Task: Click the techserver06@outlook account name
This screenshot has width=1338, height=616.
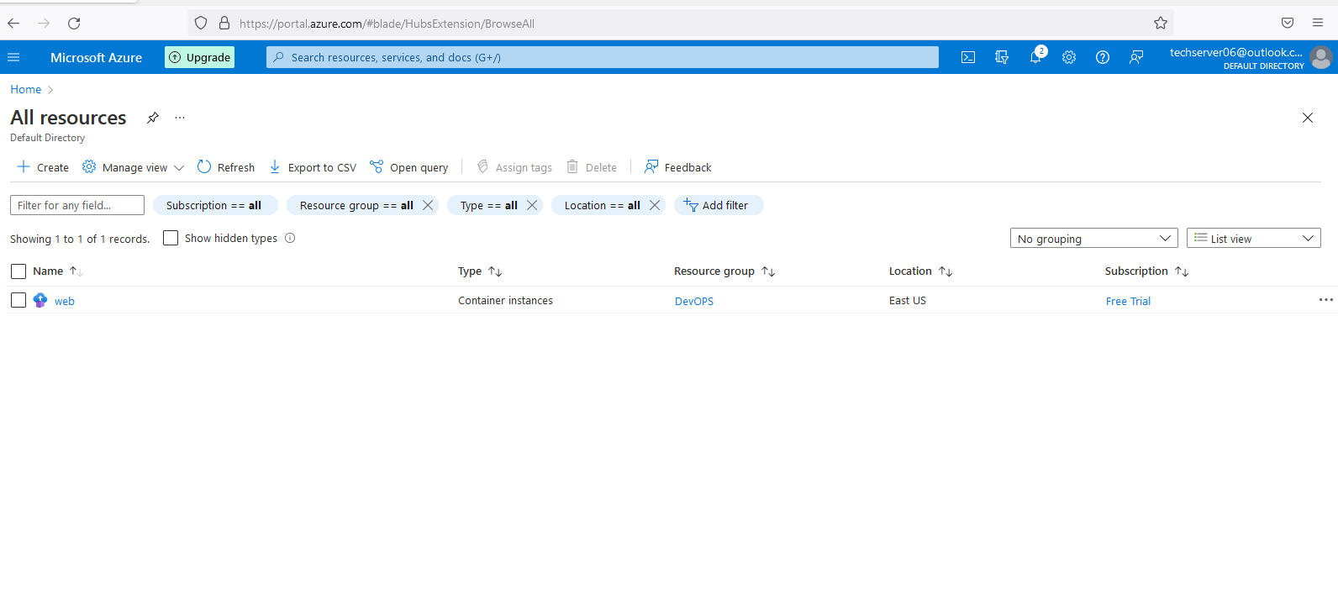Action: 1236,52
